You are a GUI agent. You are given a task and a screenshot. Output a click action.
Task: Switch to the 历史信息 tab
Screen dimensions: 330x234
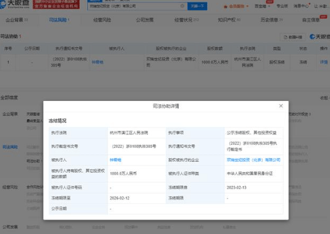pyautogui.click(x=272, y=20)
